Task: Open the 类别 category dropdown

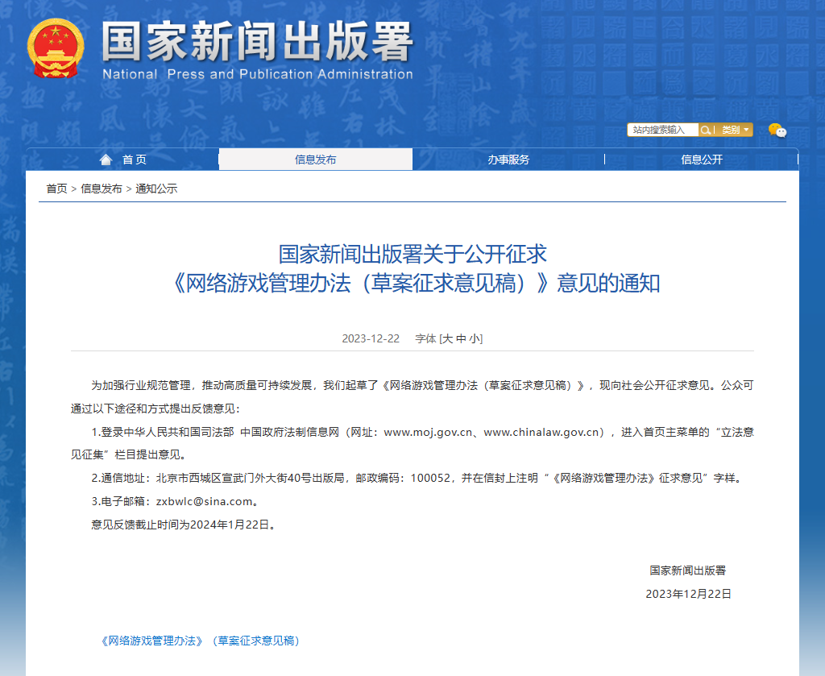Action: [735, 130]
